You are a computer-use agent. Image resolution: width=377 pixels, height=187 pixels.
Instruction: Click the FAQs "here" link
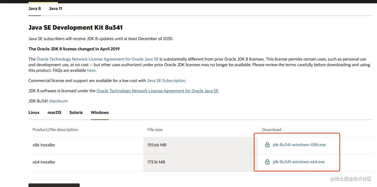91,70
